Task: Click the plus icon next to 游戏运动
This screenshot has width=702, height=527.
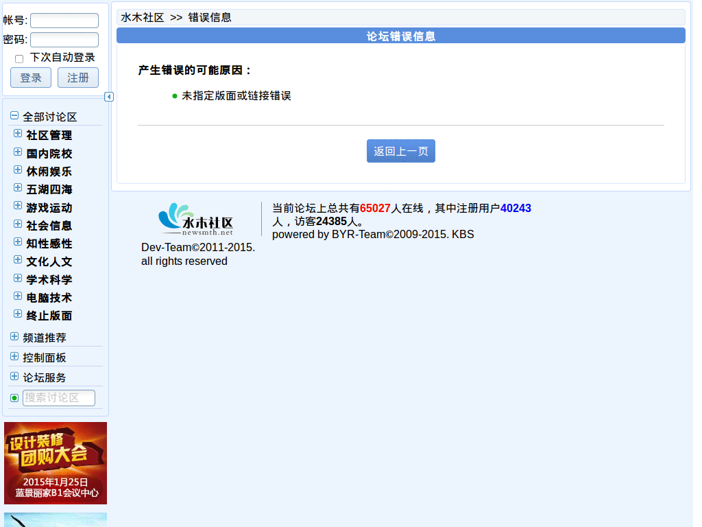Action: (x=16, y=206)
